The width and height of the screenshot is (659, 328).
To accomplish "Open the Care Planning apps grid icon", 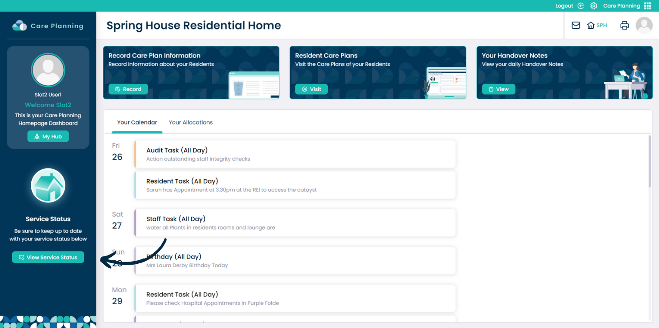I will 647,6.
